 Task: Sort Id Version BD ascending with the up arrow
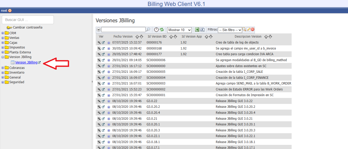(171, 37)
